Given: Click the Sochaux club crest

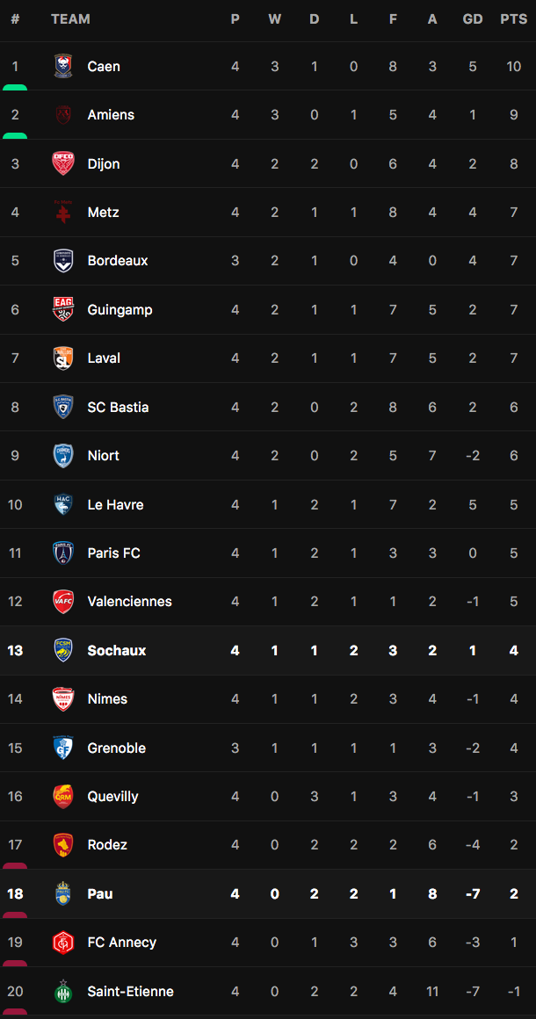Looking at the screenshot, I should (x=63, y=650).
